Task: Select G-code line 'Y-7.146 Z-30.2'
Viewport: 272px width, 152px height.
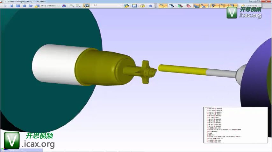Action: click(213, 117)
